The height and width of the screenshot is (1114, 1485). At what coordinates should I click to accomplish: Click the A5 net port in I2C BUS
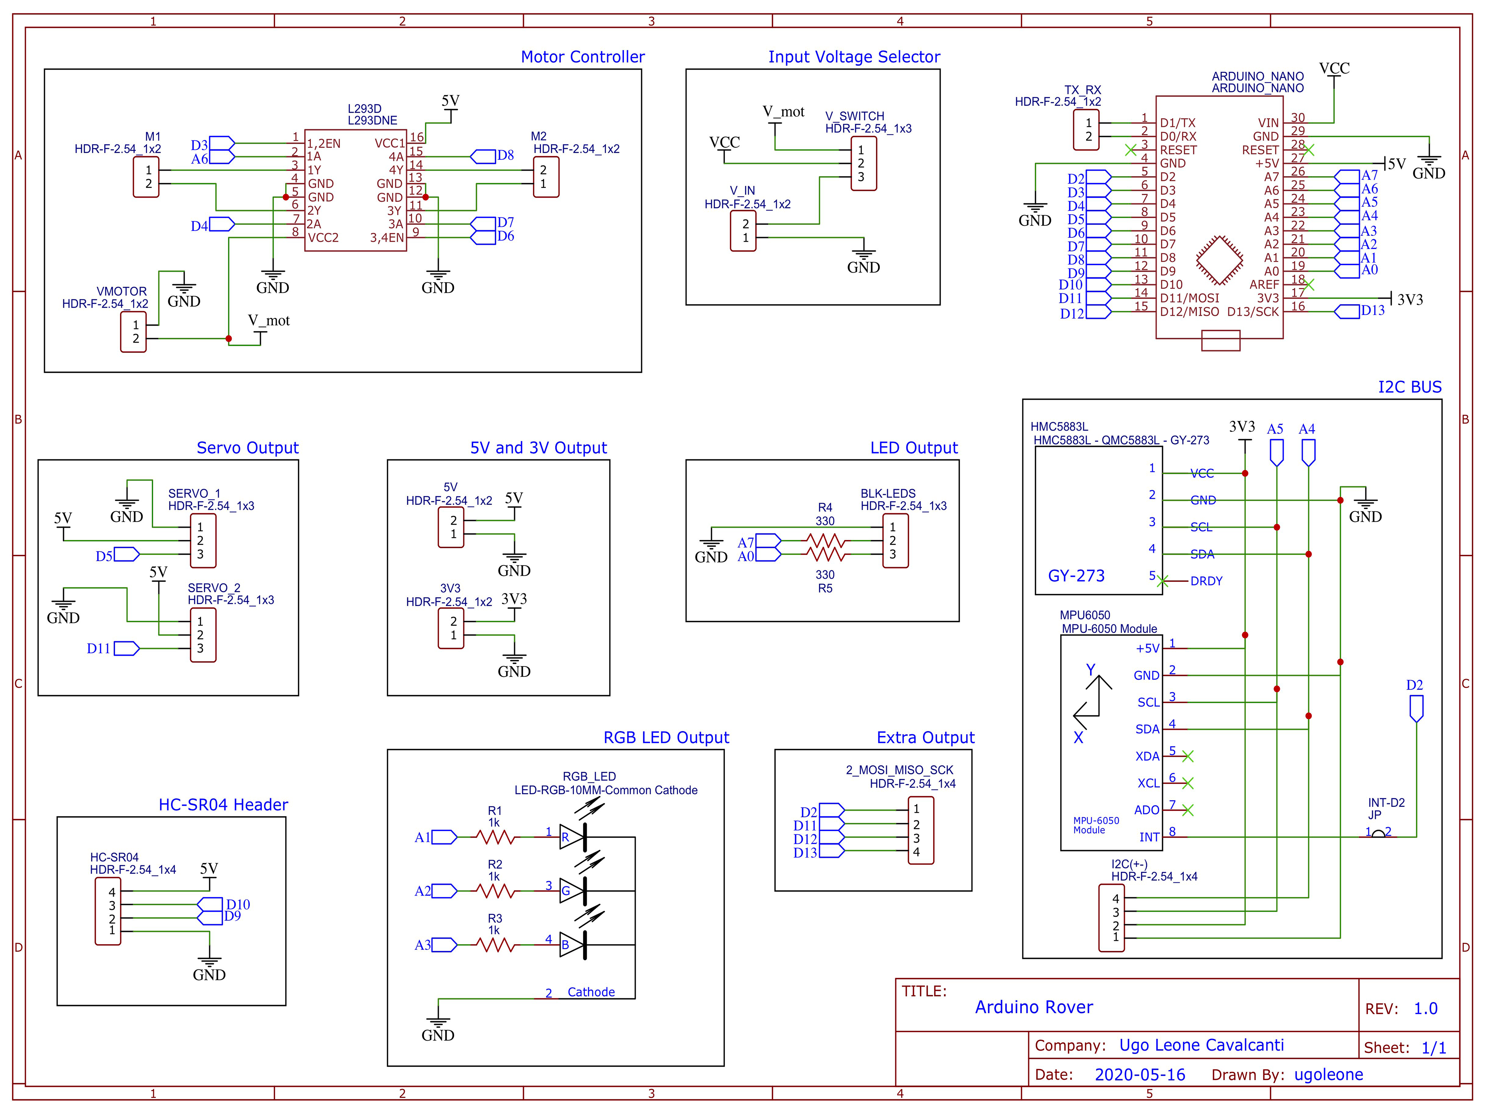[x=1276, y=446]
